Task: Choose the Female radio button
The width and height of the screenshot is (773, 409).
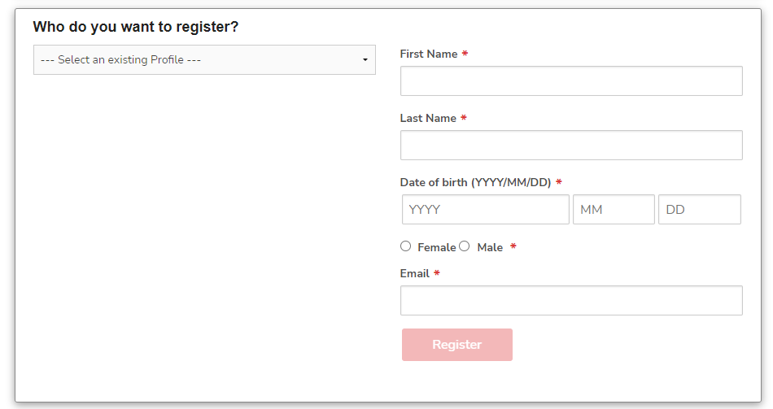Action: [x=406, y=246]
